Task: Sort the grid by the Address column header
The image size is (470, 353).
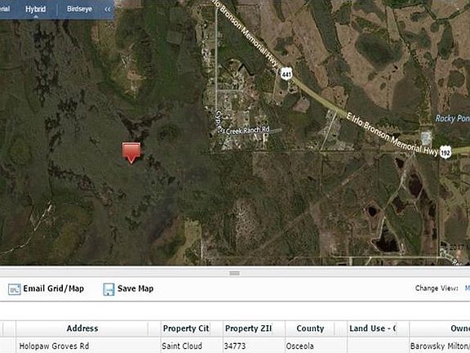Action: pyautogui.click(x=82, y=328)
